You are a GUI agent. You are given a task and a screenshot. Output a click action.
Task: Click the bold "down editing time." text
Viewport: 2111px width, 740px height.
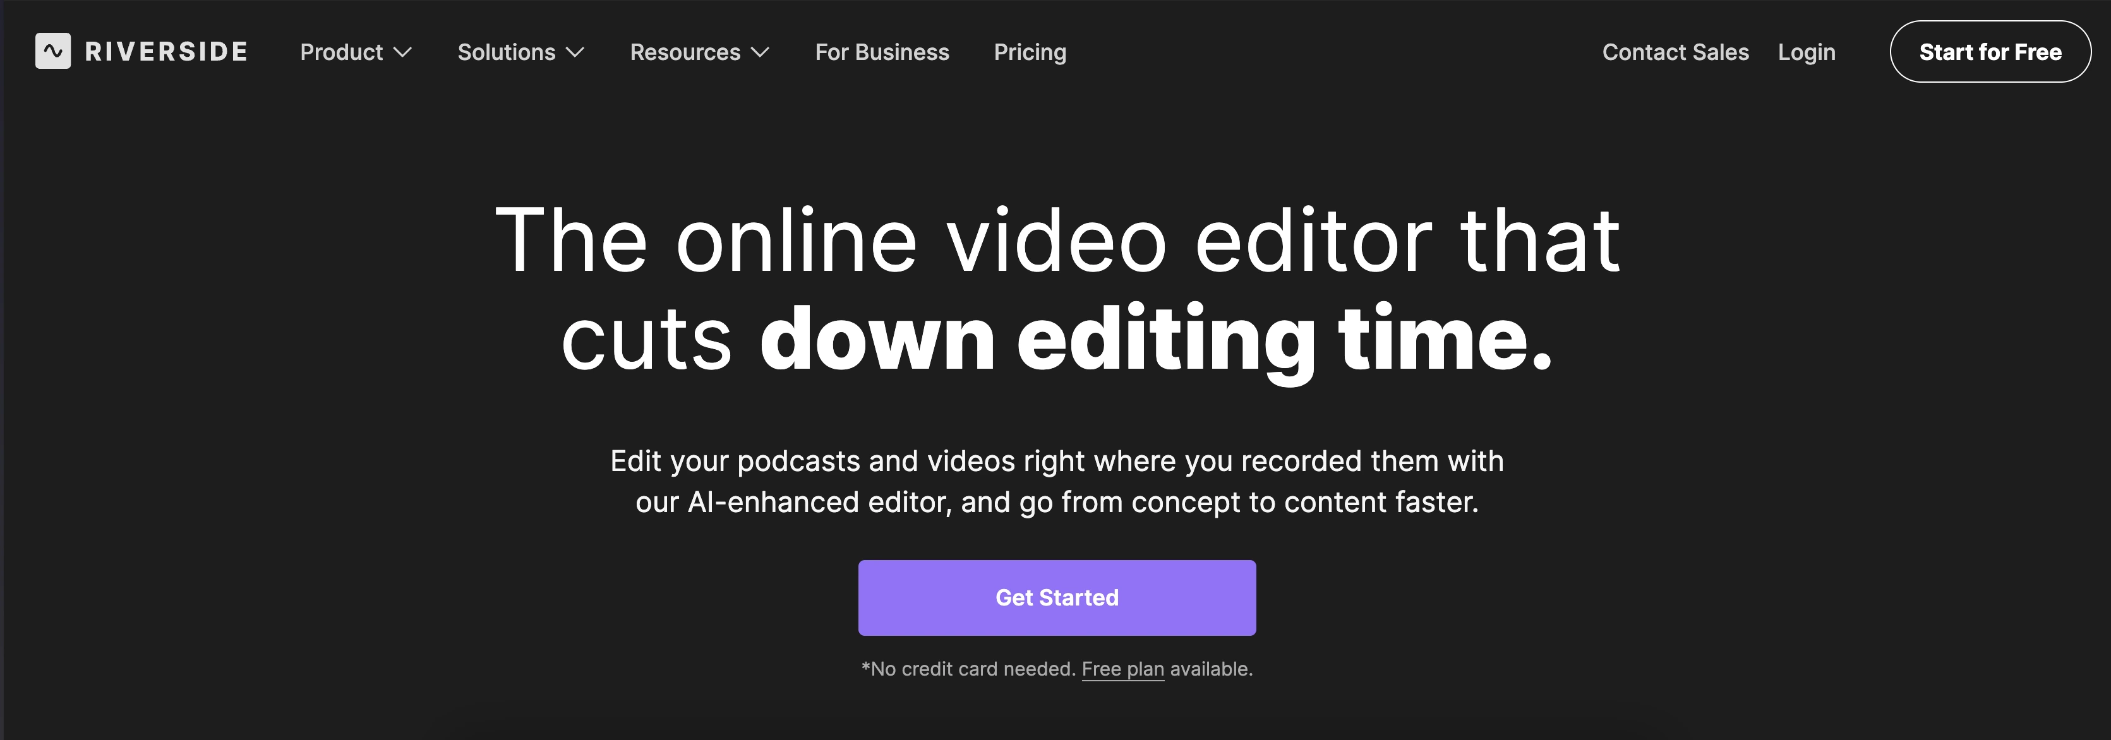(1155, 339)
